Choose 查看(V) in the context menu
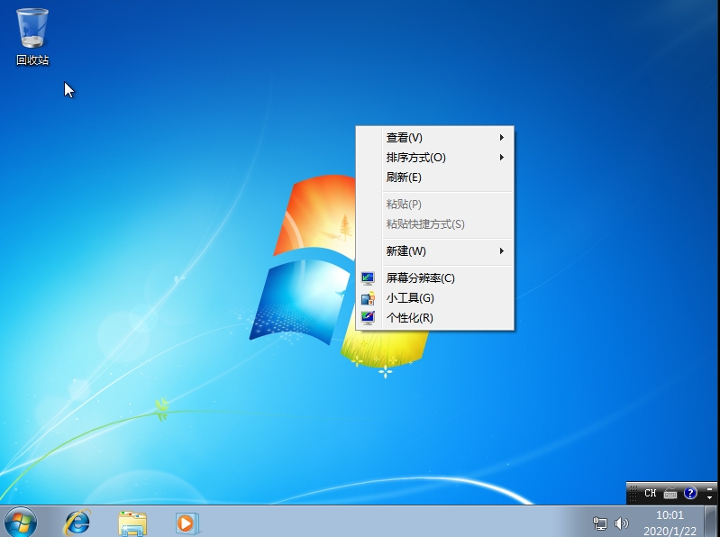This screenshot has height=537, width=720. coord(435,137)
